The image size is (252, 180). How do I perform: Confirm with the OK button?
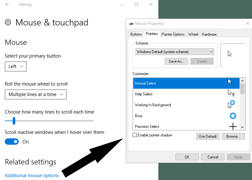(x=187, y=157)
